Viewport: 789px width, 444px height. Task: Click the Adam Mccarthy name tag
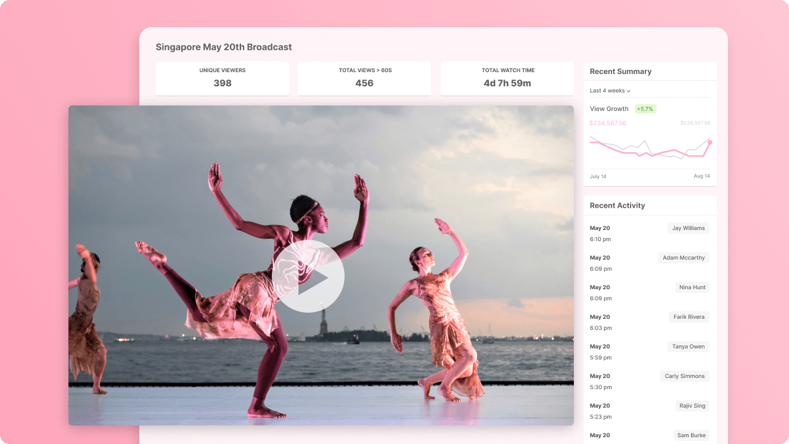(x=684, y=258)
